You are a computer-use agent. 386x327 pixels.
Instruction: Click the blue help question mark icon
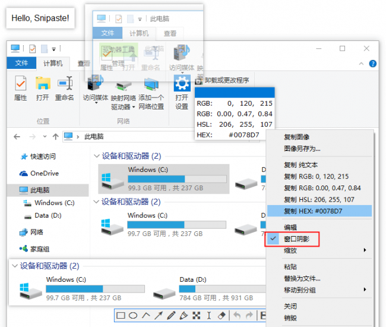coord(373,64)
